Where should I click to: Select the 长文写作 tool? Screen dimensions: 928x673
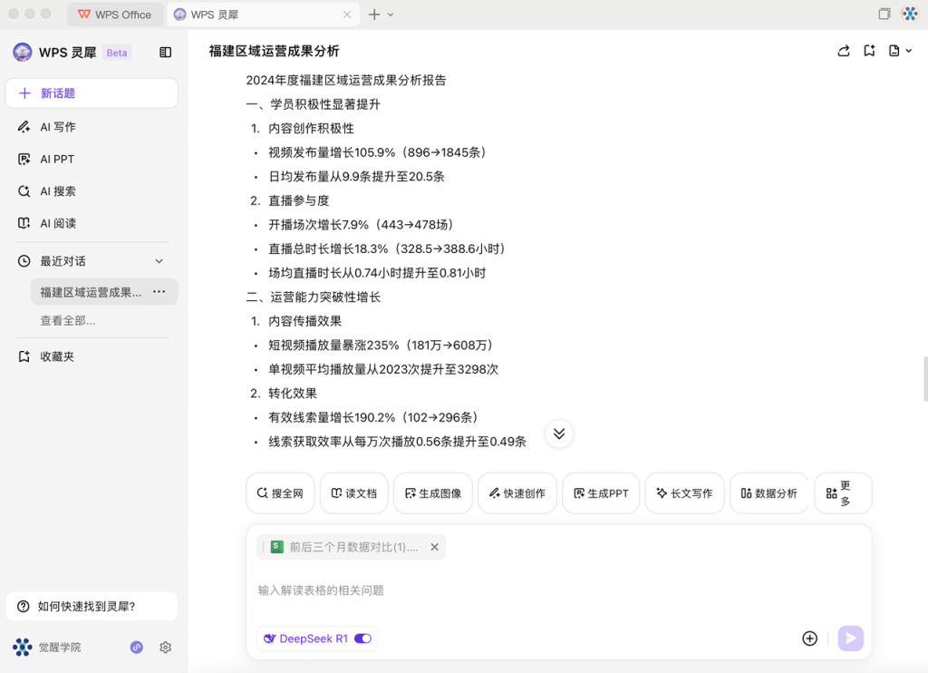click(x=685, y=493)
